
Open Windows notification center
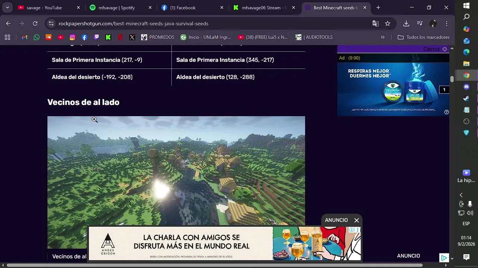pyautogui.click(x=466, y=257)
